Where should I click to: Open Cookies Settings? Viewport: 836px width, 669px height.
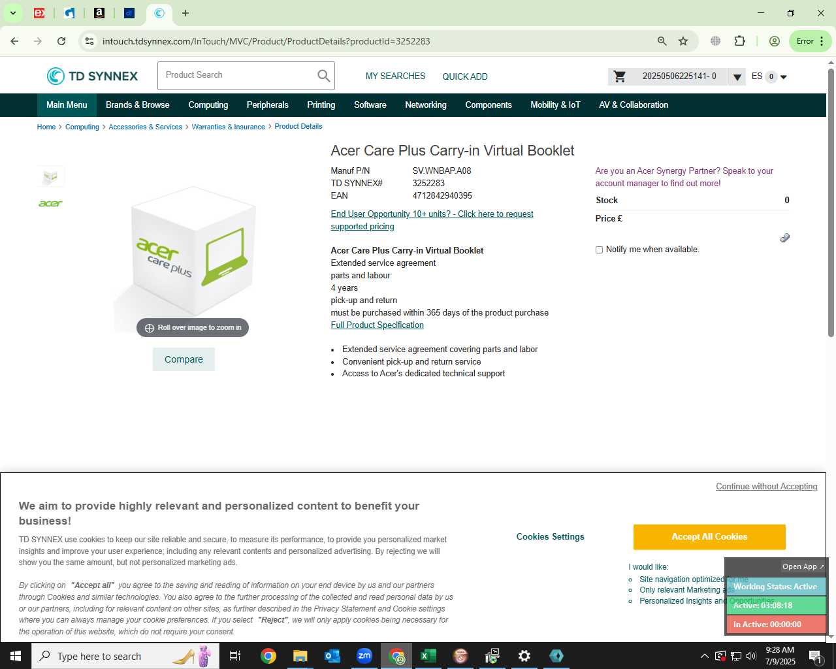point(551,537)
